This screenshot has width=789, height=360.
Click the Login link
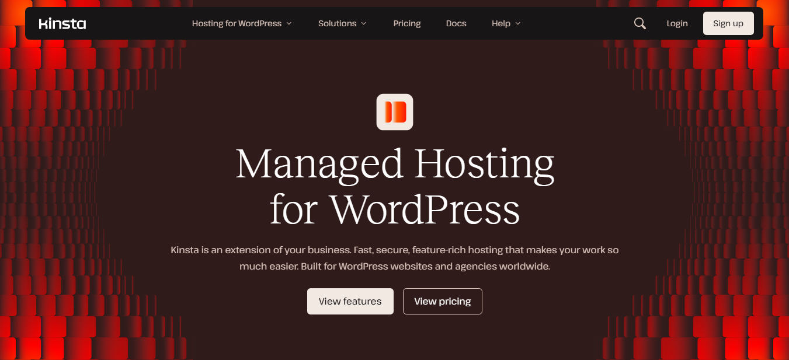(677, 23)
